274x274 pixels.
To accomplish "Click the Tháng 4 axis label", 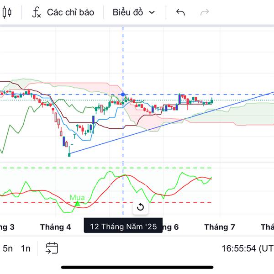I will pyautogui.click(x=56, y=227).
